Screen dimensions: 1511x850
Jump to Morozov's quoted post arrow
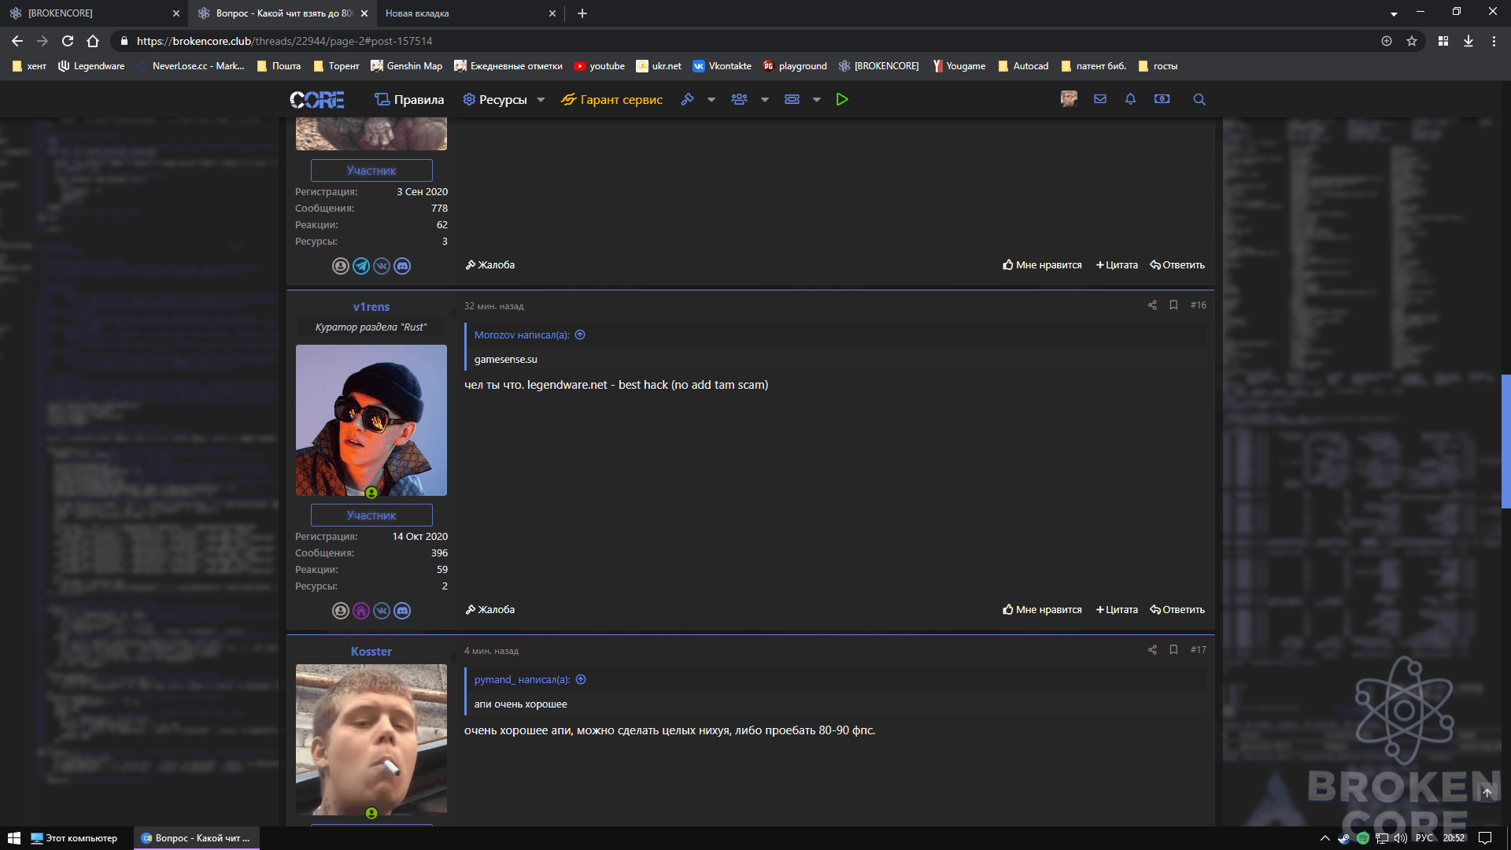tap(580, 335)
